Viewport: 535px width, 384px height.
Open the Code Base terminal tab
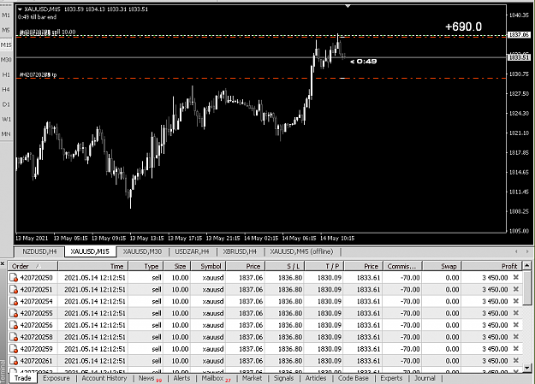coord(354,378)
